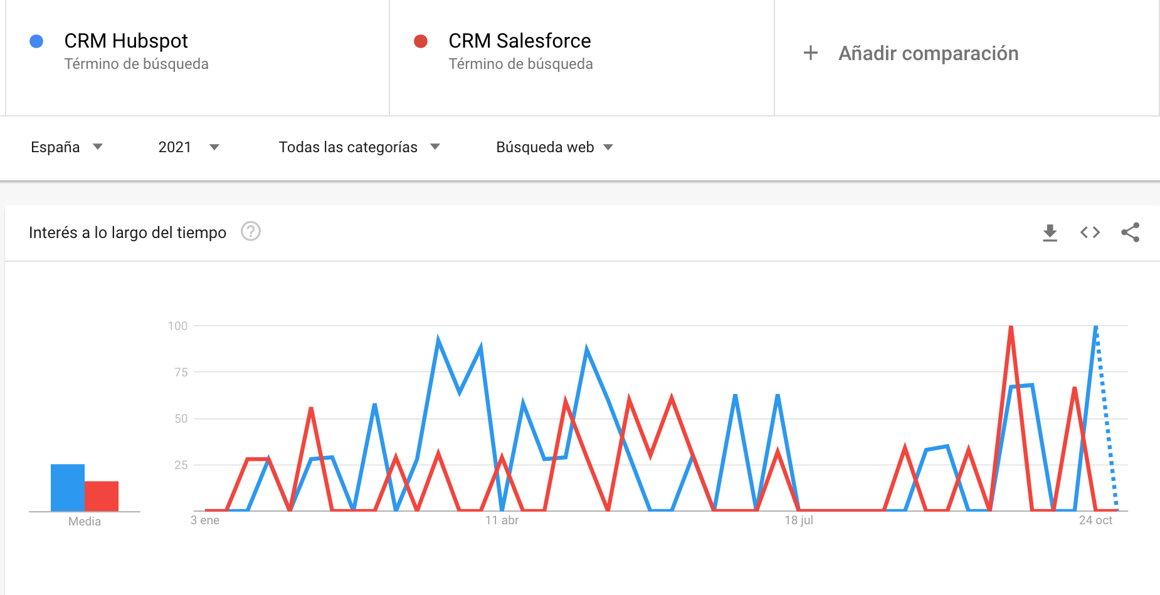Click the red Salesforce peak at 100
The image size is (1160, 595).
(x=1011, y=327)
